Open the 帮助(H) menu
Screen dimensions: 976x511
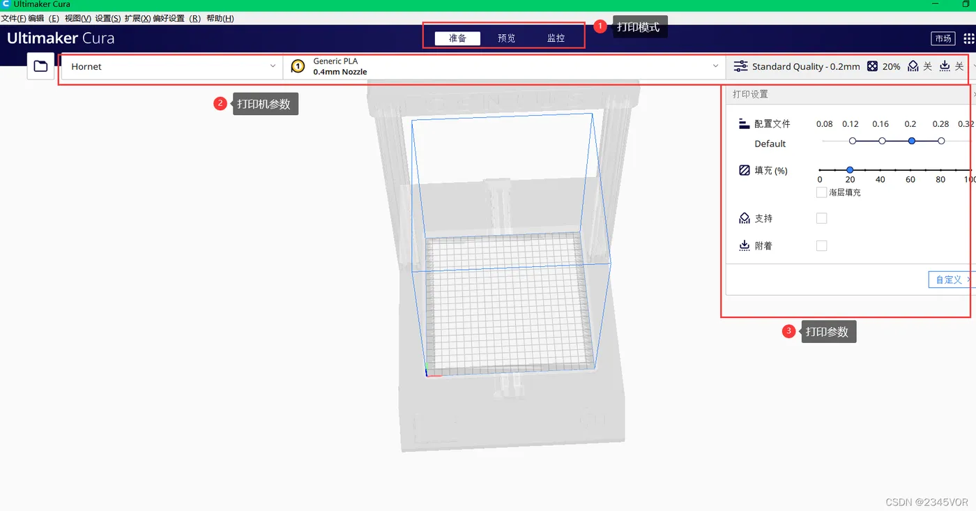click(220, 19)
